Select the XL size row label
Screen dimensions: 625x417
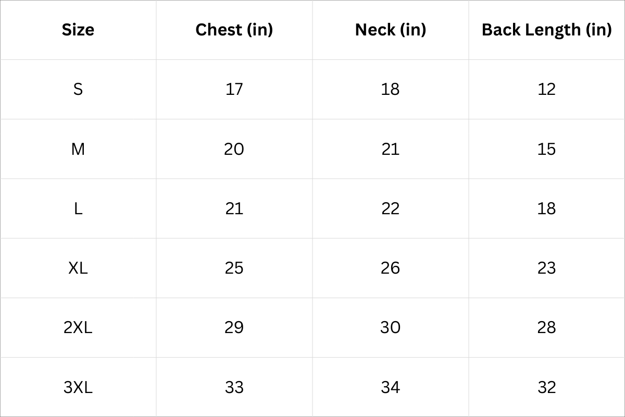pyautogui.click(x=78, y=268)
